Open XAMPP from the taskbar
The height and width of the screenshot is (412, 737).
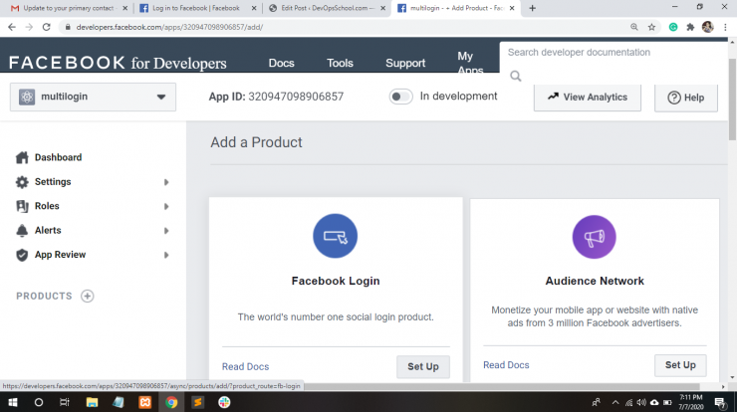(144, 402)
